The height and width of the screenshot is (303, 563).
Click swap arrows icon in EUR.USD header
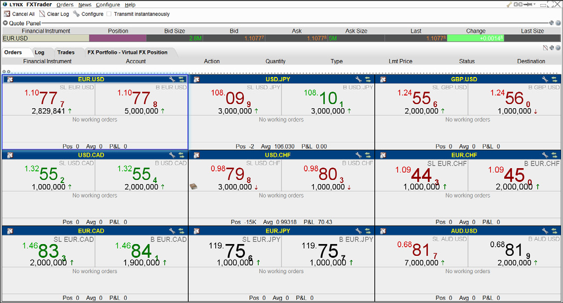181,80
